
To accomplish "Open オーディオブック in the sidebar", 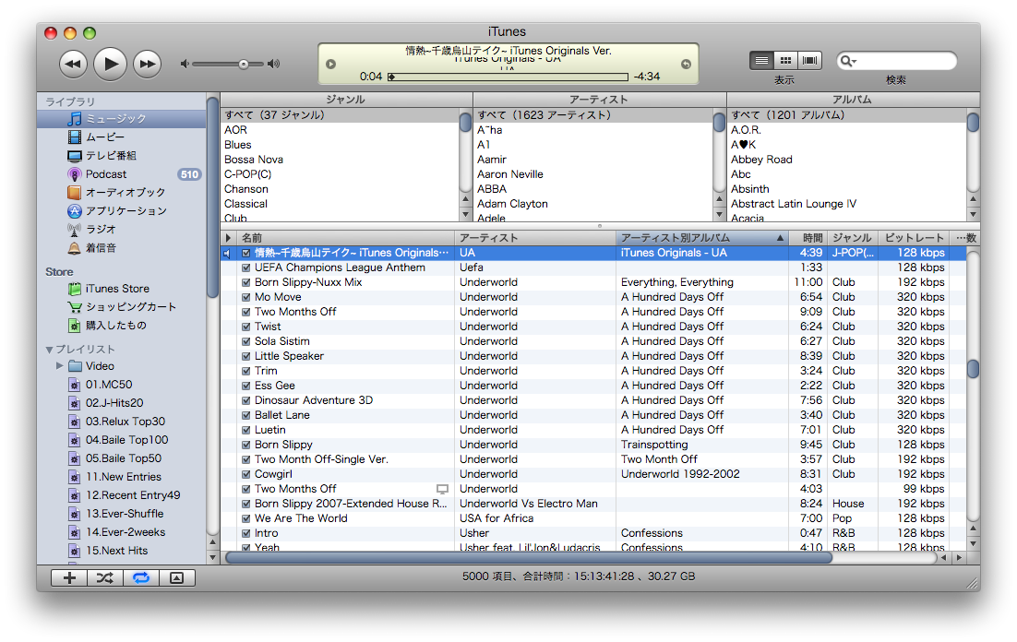I will (x=121, y=193).
